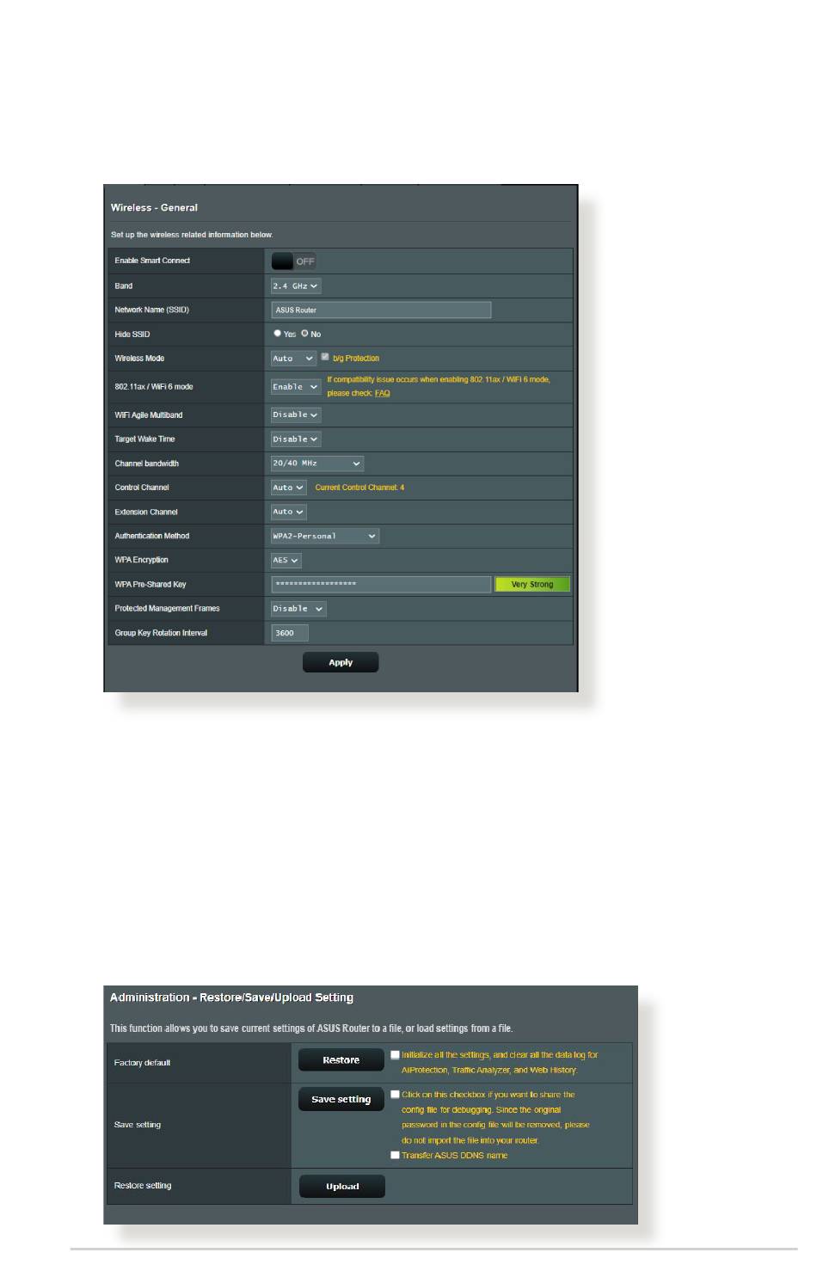Click the Save setting button
The width and height of the screenshot is (817, 1277).
coord(341,1099)
